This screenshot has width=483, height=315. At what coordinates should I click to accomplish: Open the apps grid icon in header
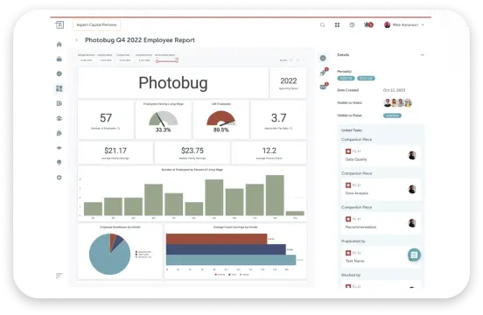click(337, 25)
